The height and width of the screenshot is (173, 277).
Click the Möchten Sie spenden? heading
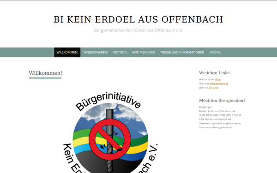coord(222,101)
